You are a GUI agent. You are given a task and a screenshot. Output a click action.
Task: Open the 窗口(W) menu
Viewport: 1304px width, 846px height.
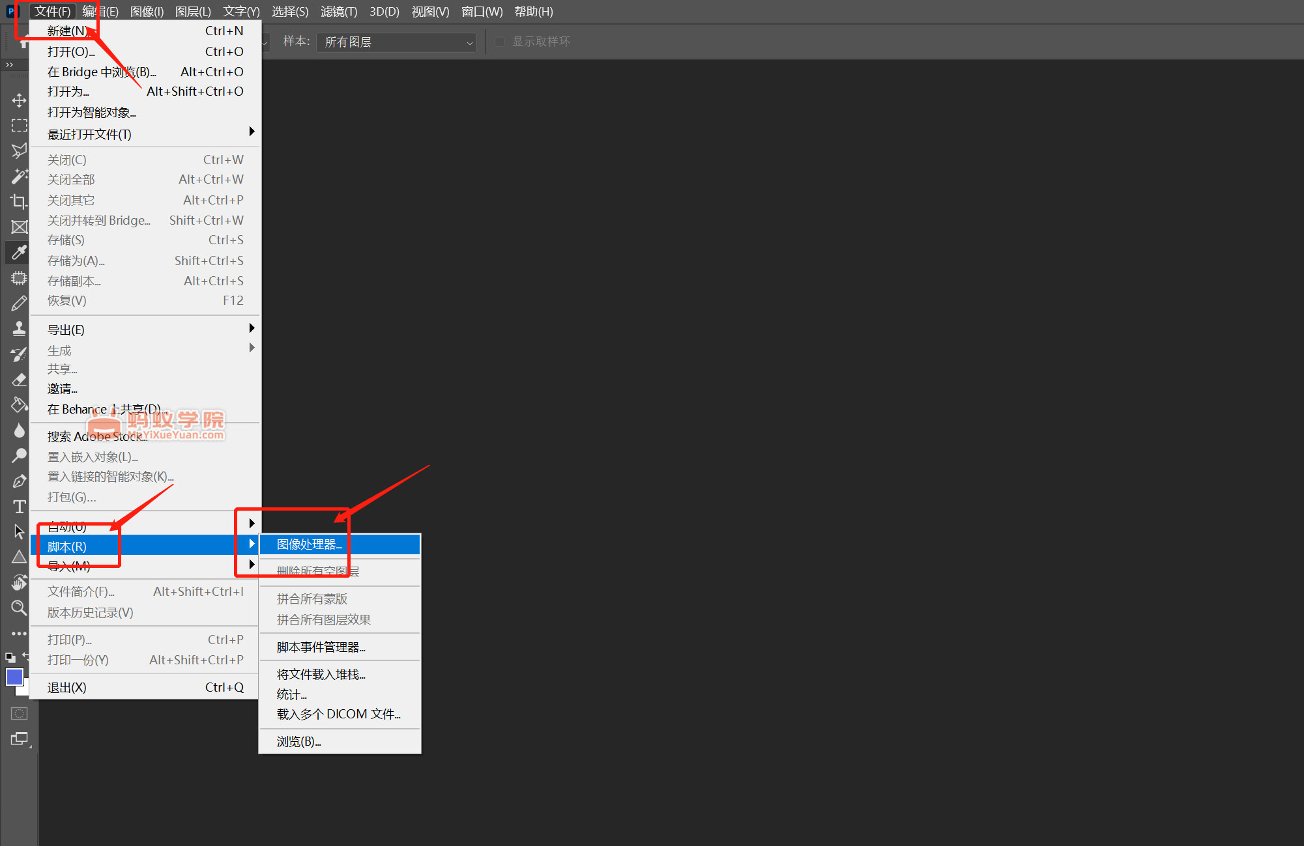coord(482,12)
